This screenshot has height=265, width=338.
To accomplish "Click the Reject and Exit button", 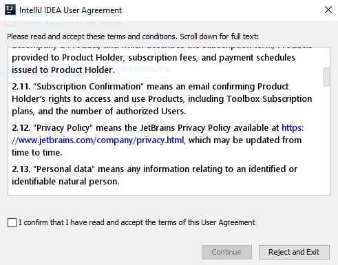I will pyautogui.click(x=294, y=252).
